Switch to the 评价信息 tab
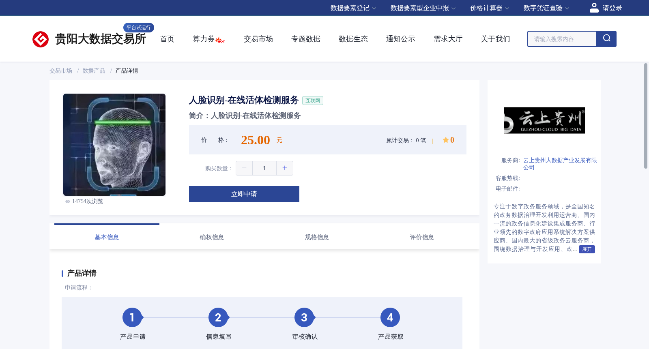Image resolution: width=649 pixels, height=349 pixels. coord(422,237)
